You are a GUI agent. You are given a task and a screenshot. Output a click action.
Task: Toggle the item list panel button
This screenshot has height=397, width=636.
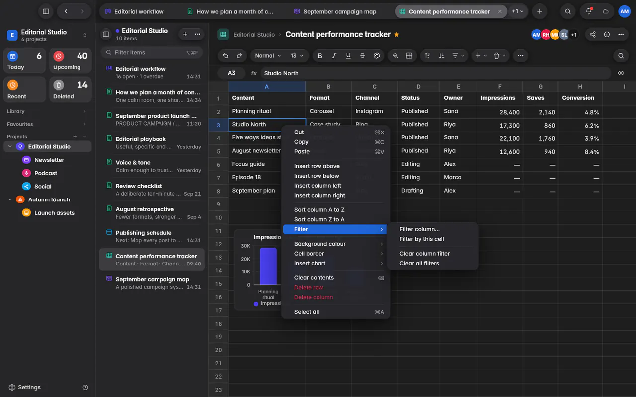coord(106,34)
